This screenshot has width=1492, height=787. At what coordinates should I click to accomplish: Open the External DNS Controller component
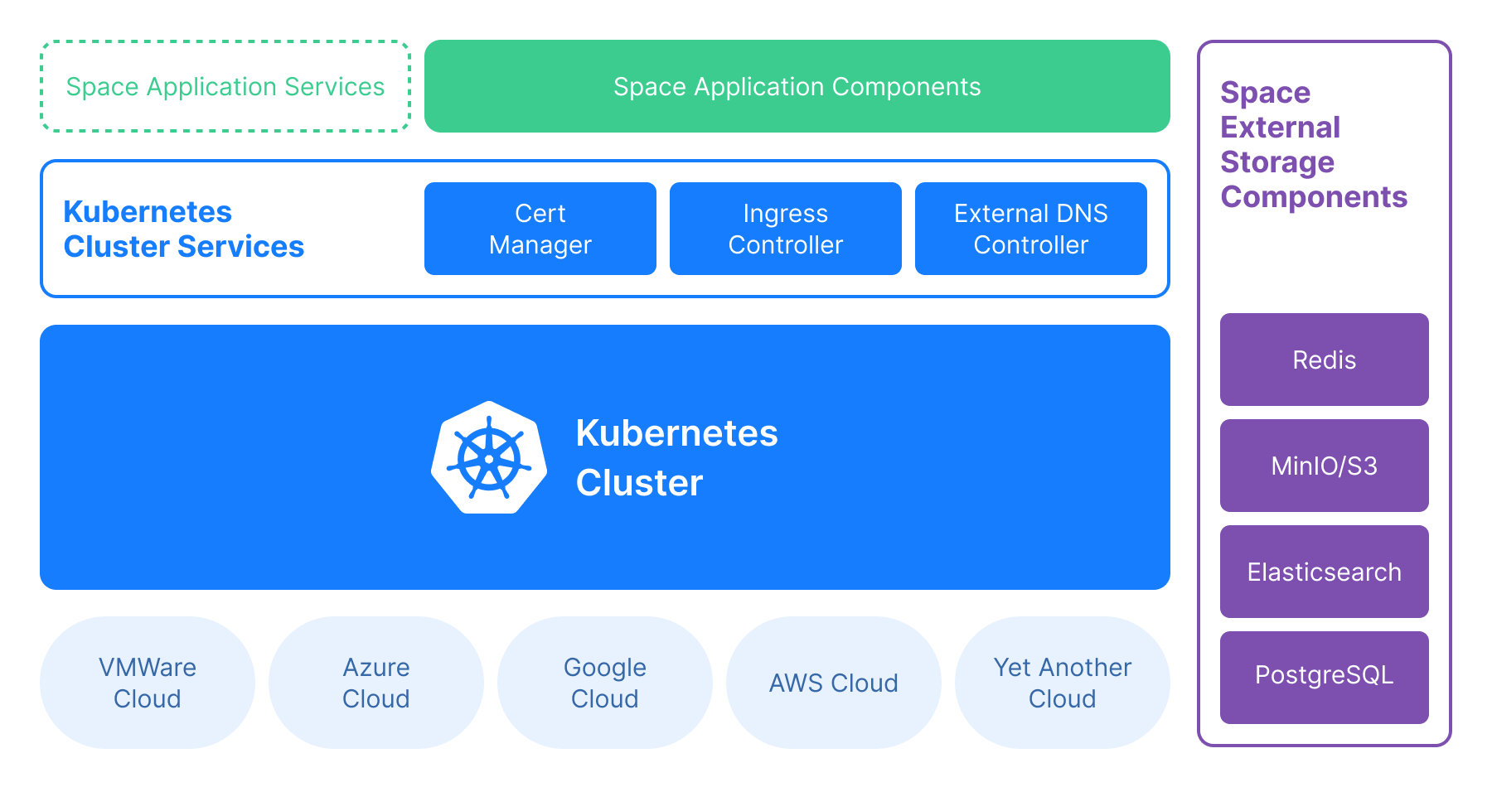(x=1030, y=229)
